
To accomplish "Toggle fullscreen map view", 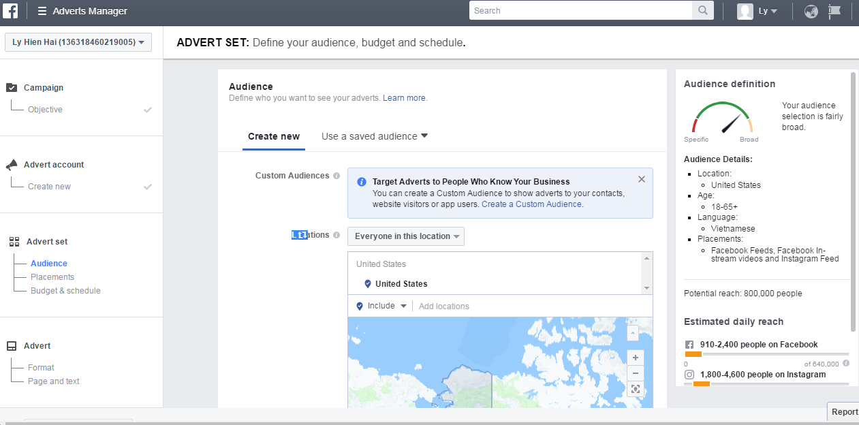I will tap(636, 389).
